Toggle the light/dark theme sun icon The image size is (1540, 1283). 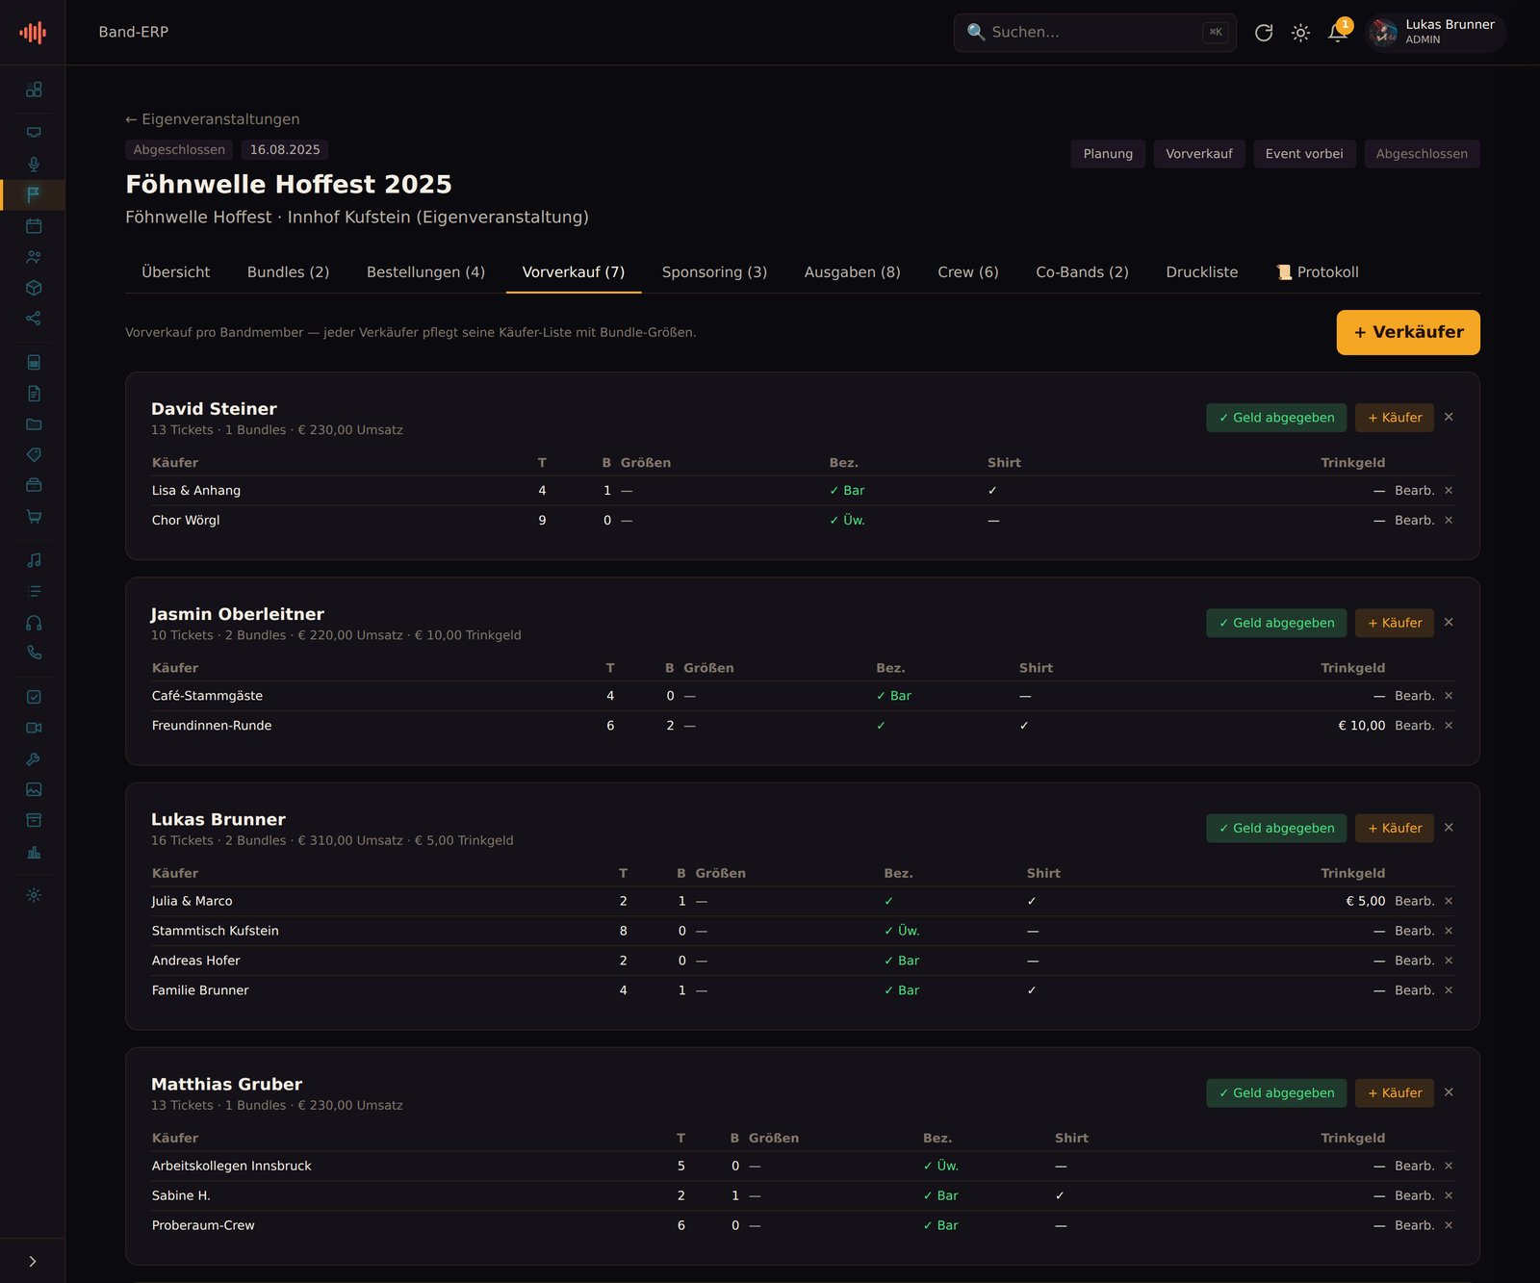1300,33
